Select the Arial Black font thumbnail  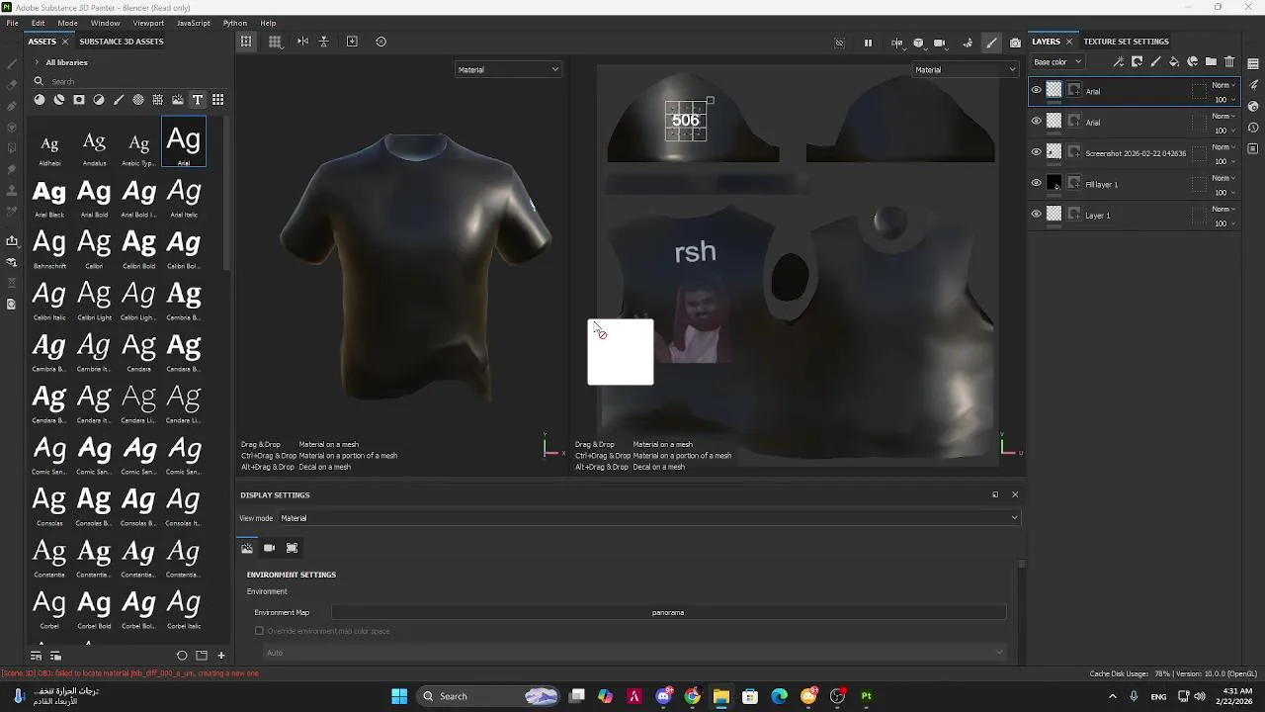[x=49, y=198]
